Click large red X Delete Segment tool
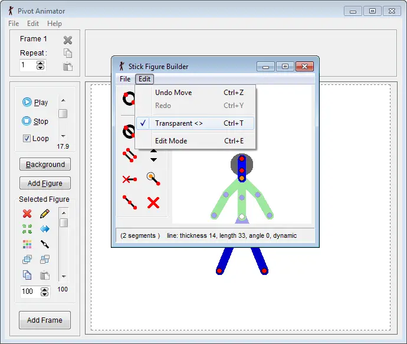Viewport: 407px width, 344px height. 153,202
